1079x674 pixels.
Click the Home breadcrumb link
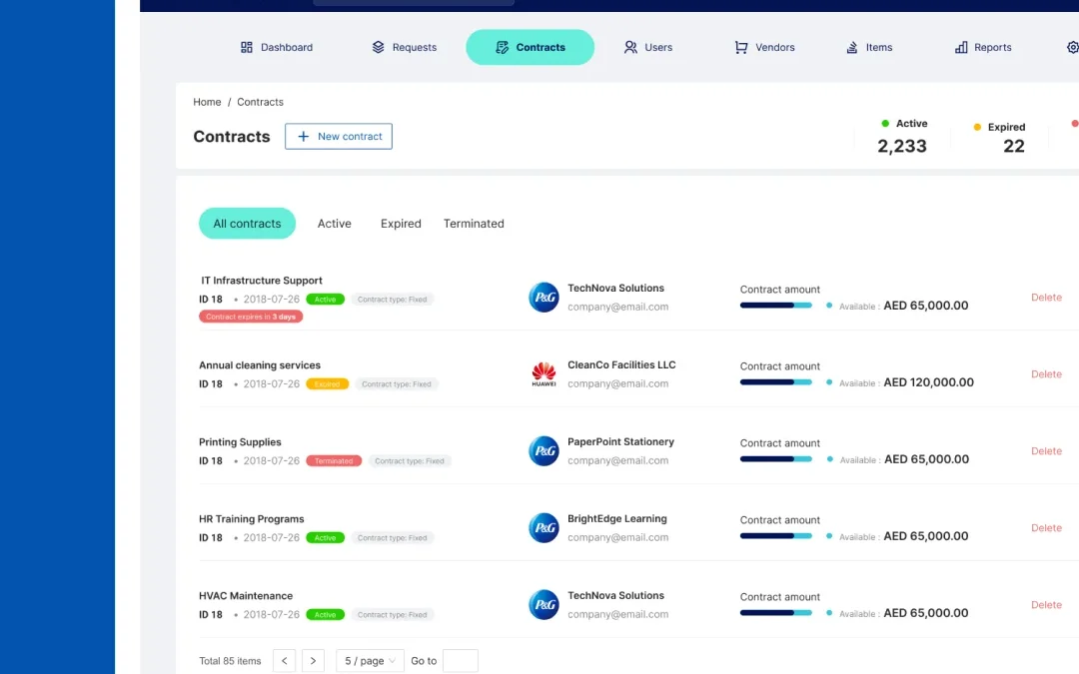pos(207,102)
